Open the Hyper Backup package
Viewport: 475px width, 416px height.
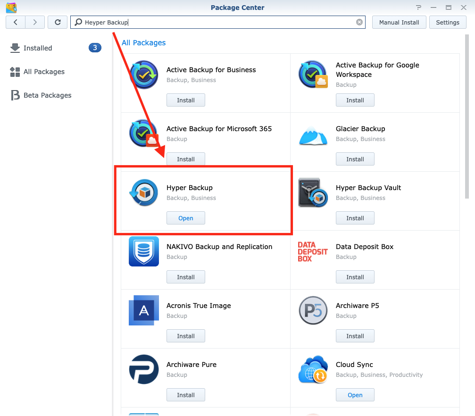[x=186, y=218]
